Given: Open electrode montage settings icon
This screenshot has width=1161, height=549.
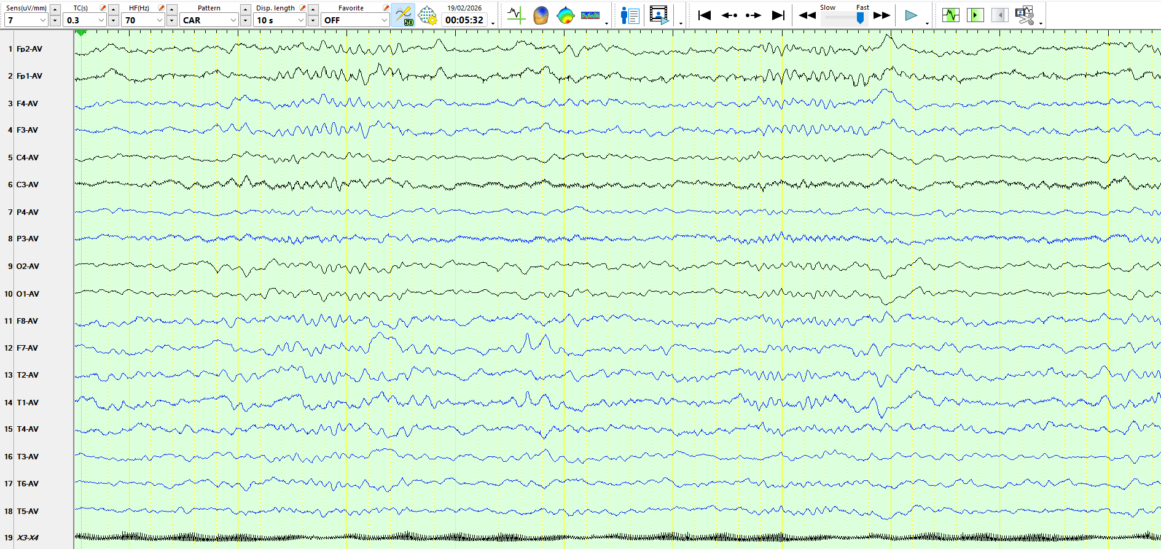Looking at the screenshot, I should pos(428,15).
